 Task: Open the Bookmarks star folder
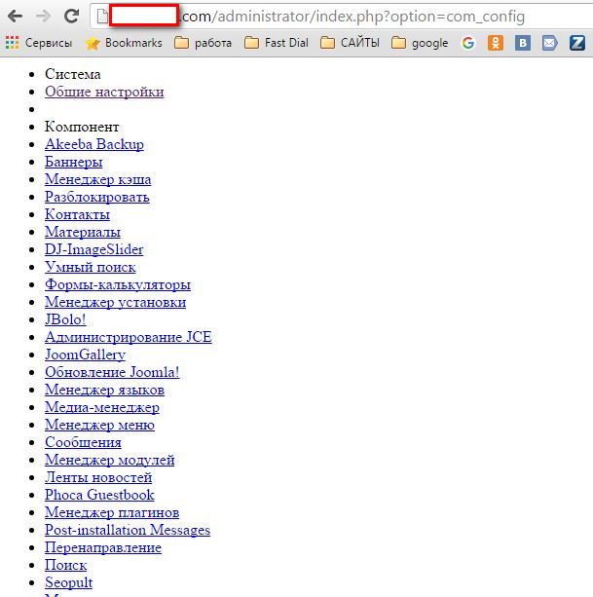[124, 43]
